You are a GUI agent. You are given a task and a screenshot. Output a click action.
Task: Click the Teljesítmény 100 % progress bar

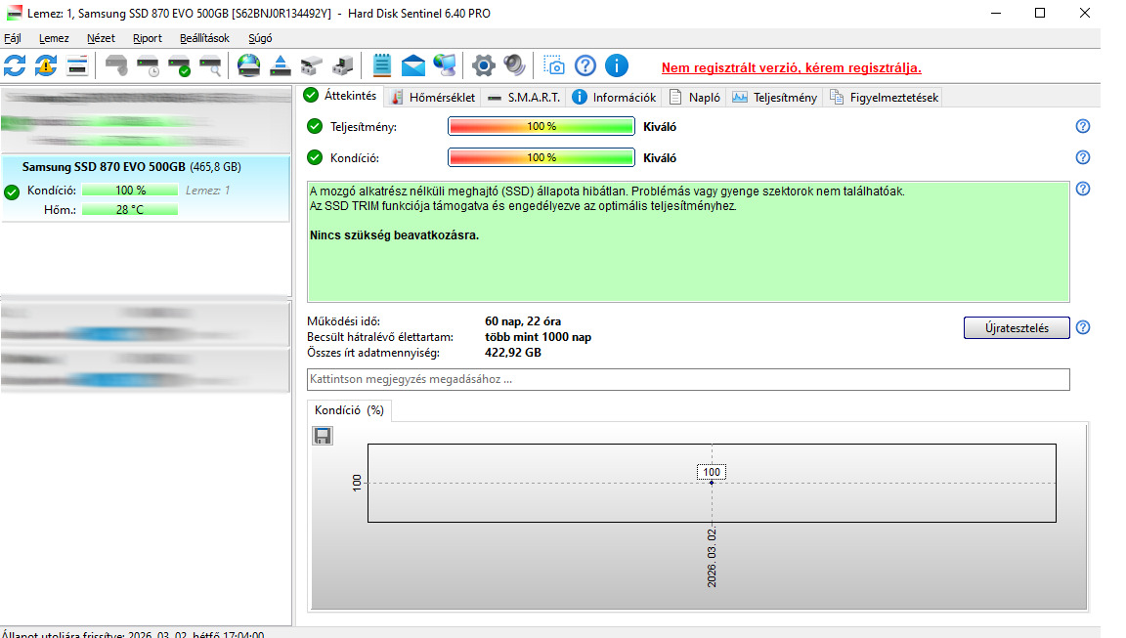click(x=541, y=126)
